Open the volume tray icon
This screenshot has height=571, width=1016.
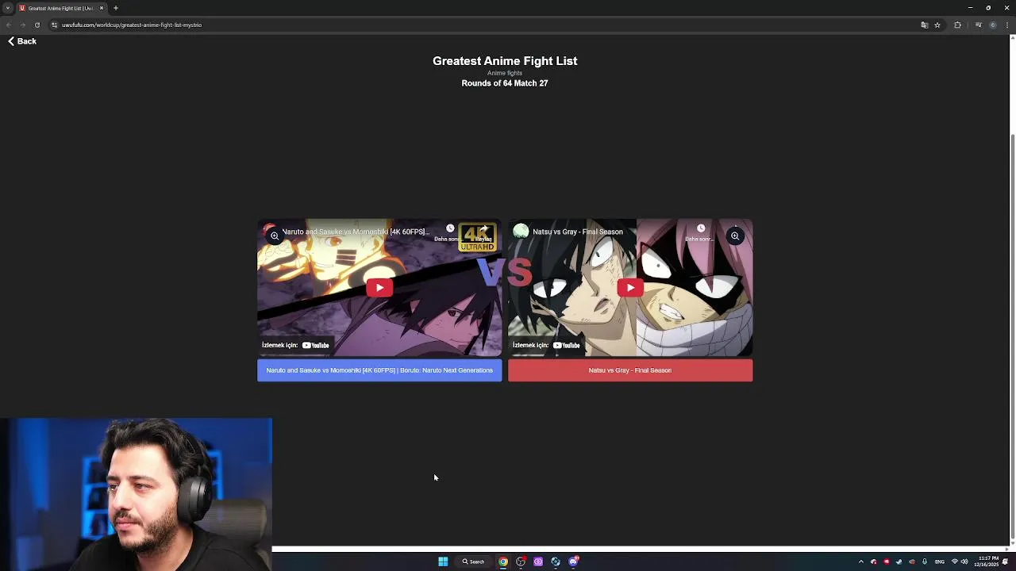tap(964, 561)
